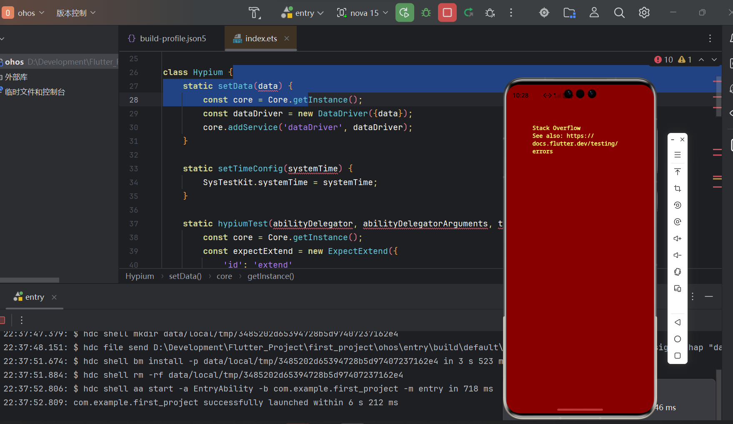Run the entry module
This screenshot has height=424, width=733.
[405, 13]
